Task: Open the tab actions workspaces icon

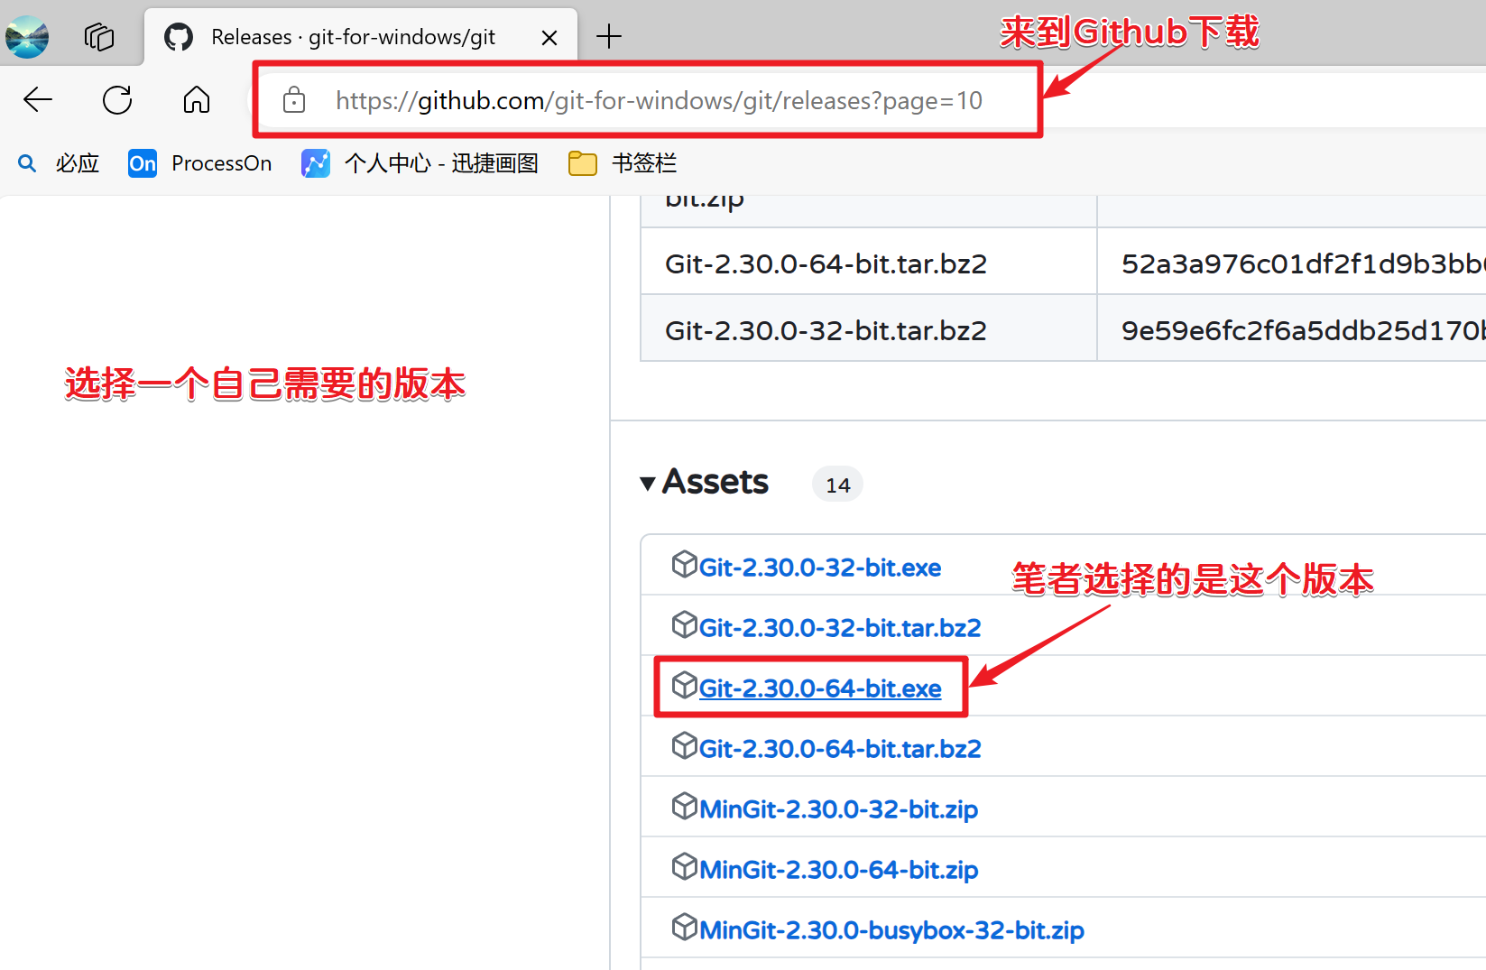Action: (x=99, y=37)
